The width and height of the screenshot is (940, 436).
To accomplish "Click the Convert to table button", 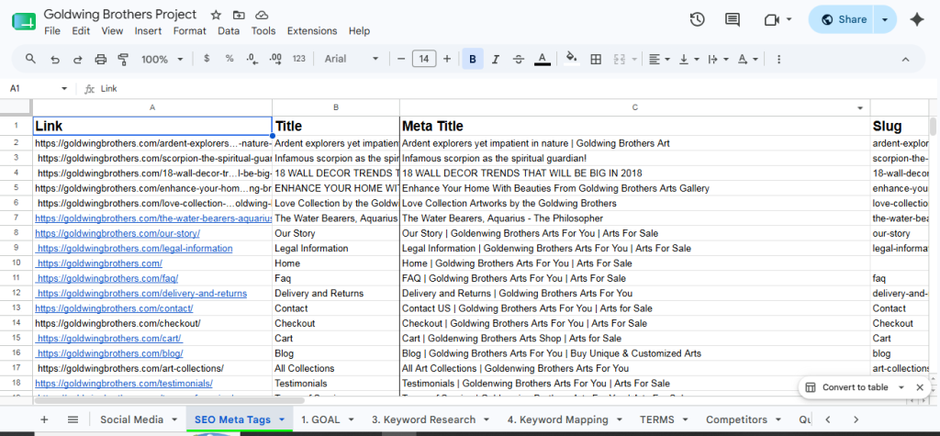I will [x=855, y=387].
